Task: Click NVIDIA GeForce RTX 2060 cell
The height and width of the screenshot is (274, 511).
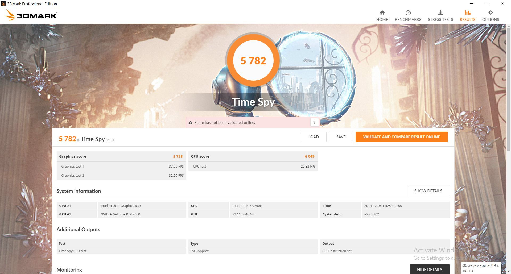Action: (142, 214)
